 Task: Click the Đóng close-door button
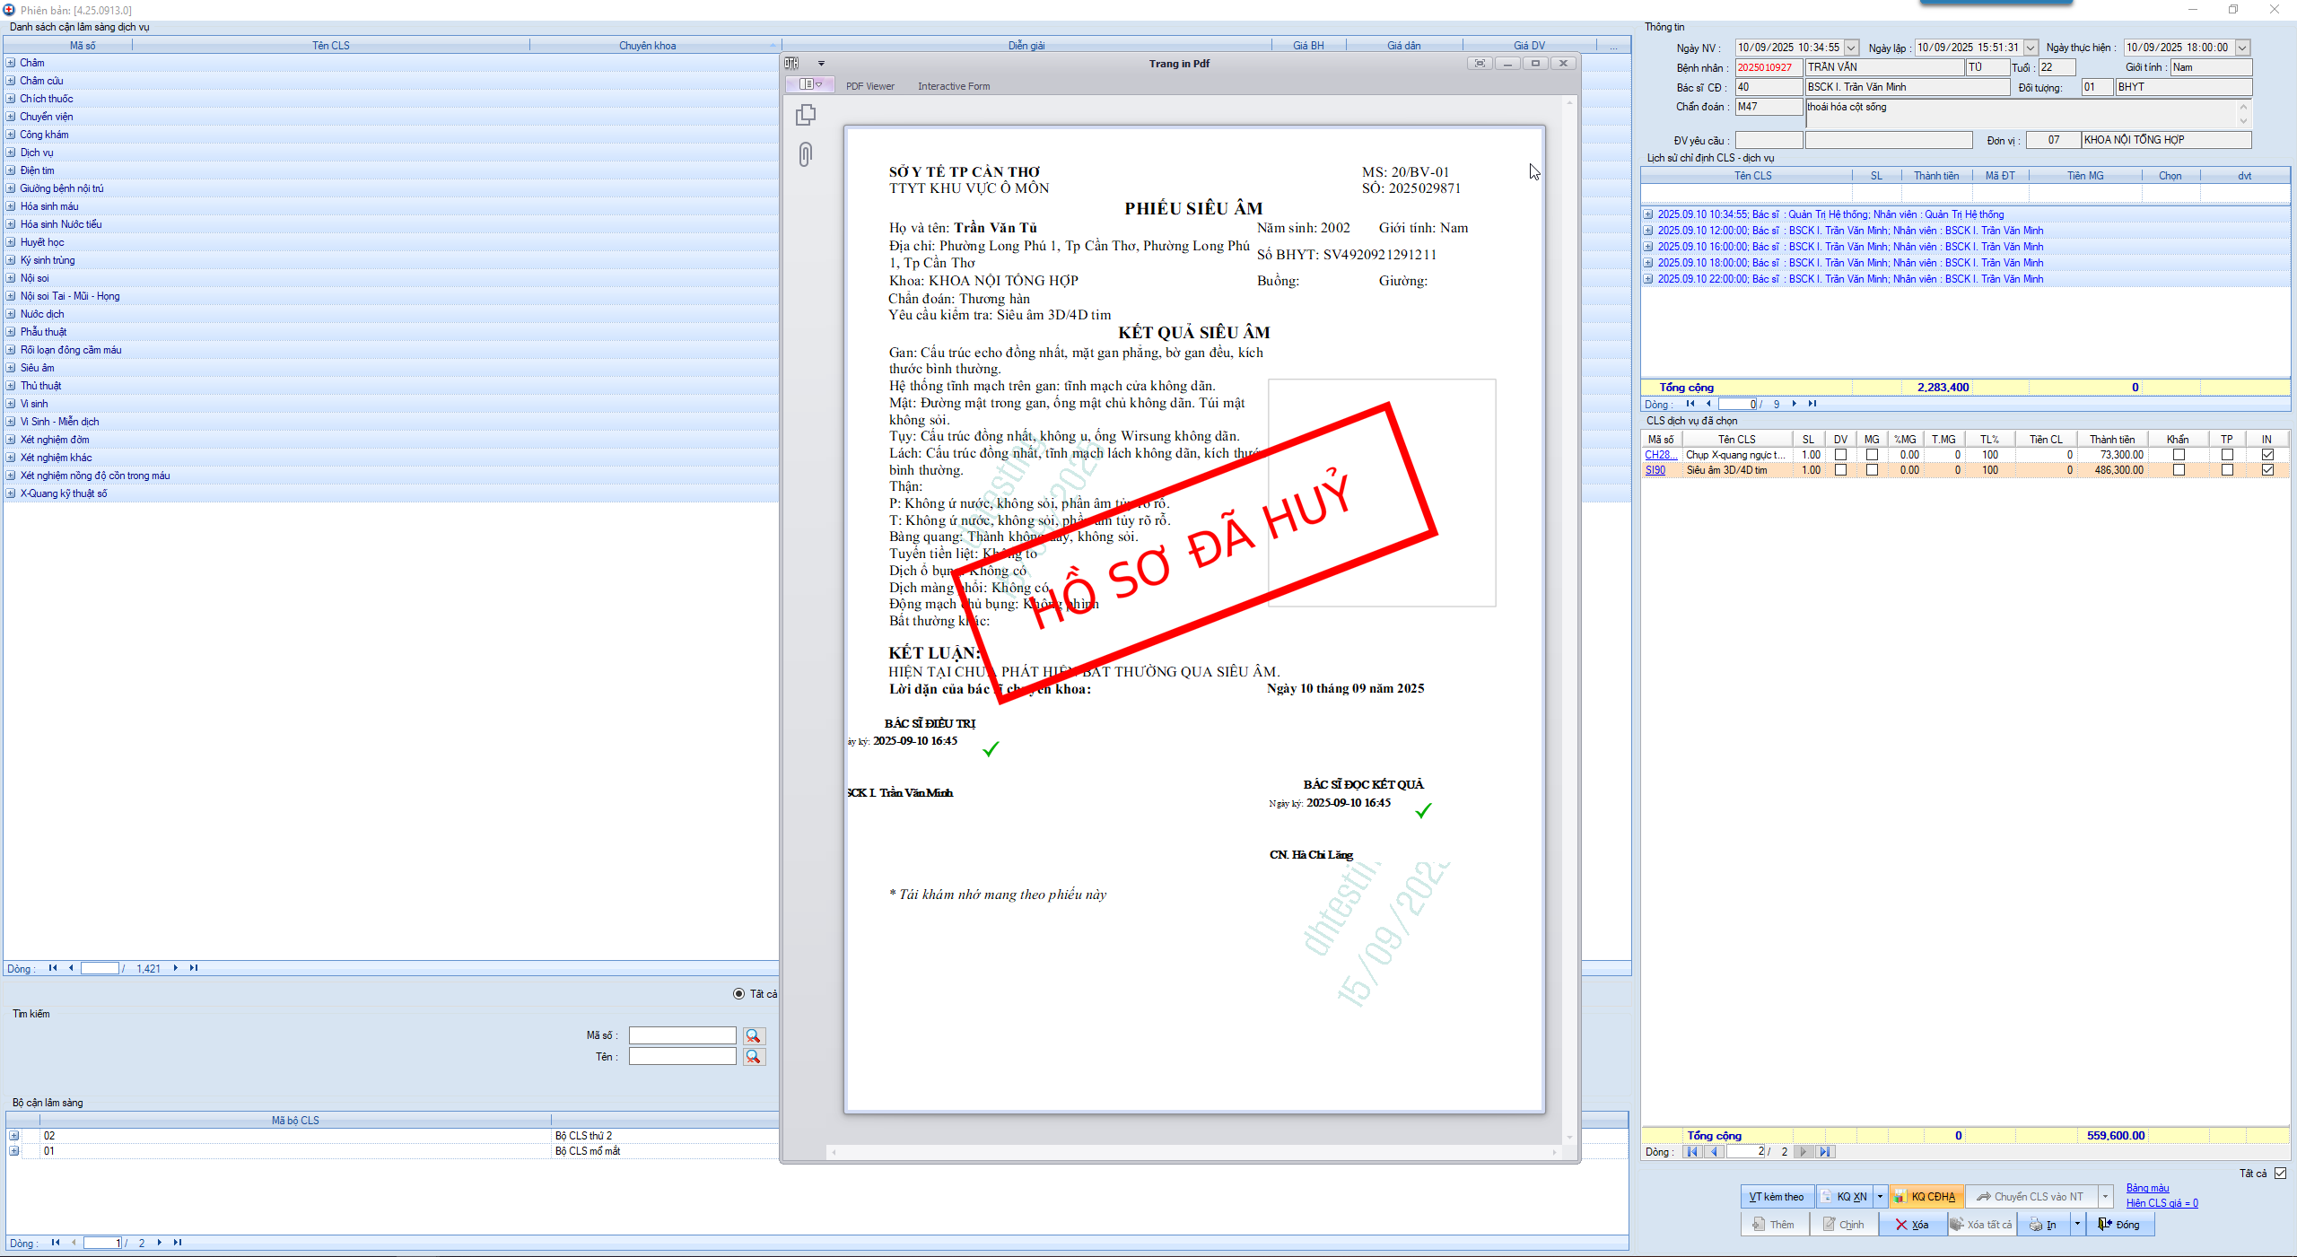(2119, 1225)
